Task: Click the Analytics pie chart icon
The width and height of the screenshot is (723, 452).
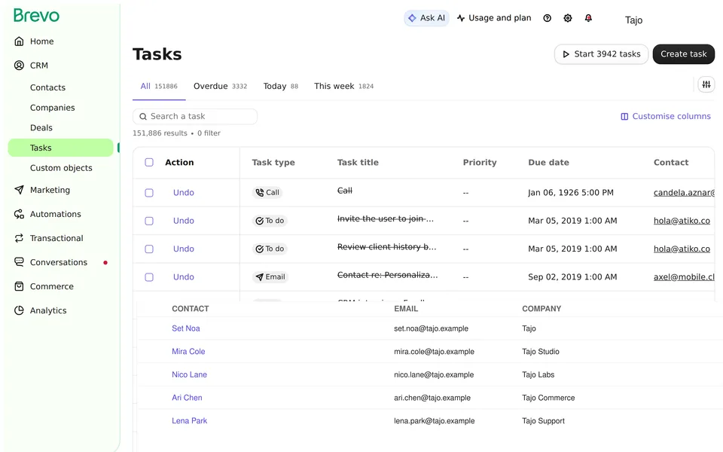Action: pos(19,310)
